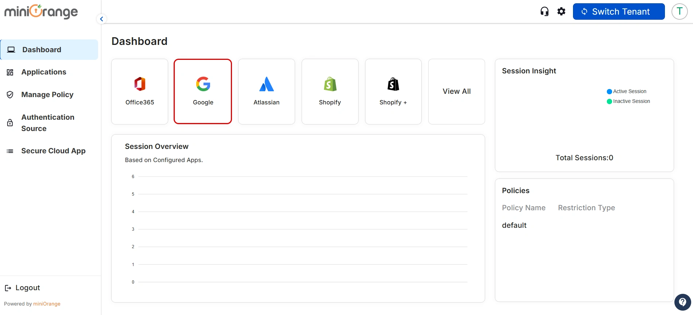Click the Session Insight heading
Screen dimensions: 693x315
[529, 71]
